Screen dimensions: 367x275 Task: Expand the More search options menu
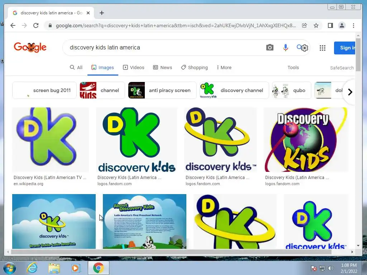[x=224, y=68]
